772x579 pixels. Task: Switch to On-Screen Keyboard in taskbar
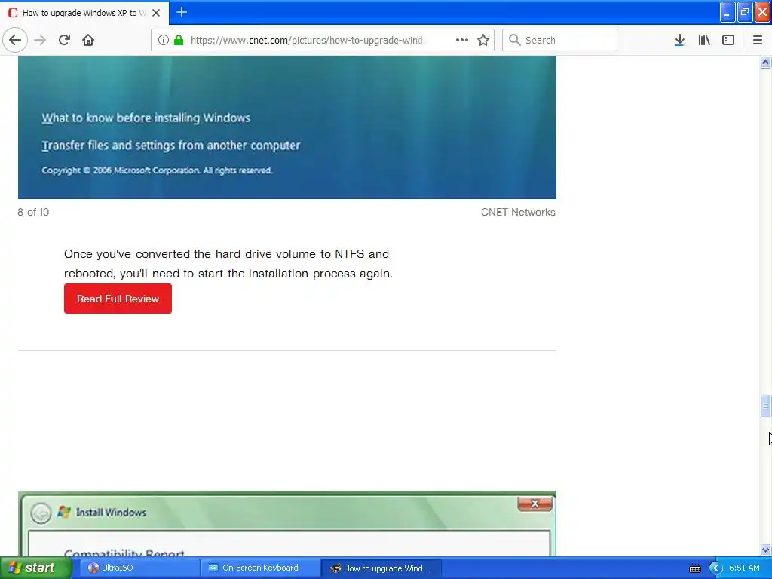[260, 568]
